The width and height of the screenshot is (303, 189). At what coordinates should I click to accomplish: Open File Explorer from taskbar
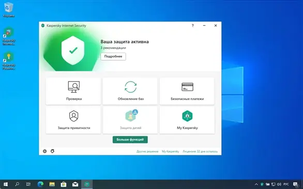click(52, 184)
